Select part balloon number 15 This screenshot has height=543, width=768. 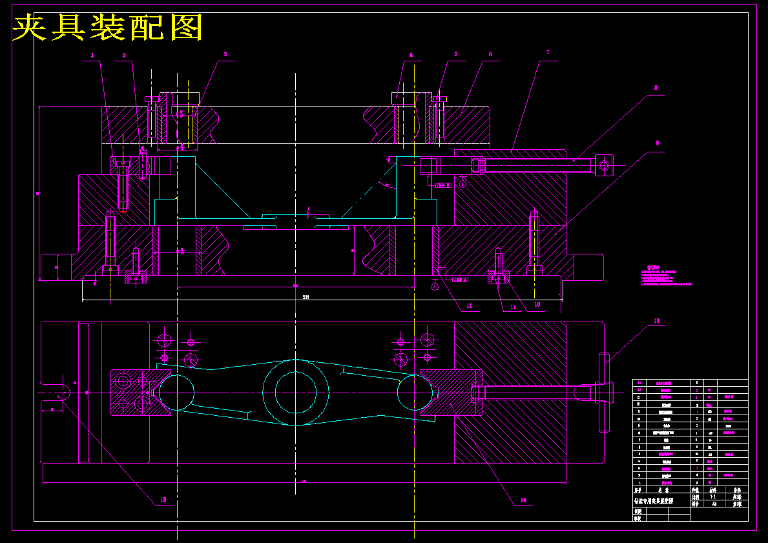[163, 500]
